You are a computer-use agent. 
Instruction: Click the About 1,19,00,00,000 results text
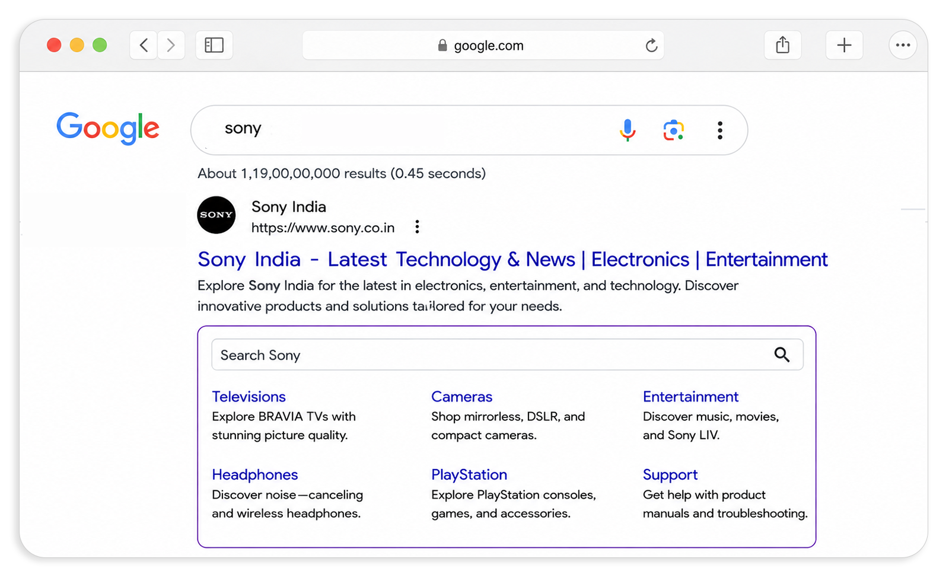pos(342,173)
